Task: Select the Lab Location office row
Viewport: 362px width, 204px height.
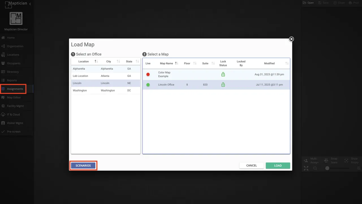Action: coord(105,76)
